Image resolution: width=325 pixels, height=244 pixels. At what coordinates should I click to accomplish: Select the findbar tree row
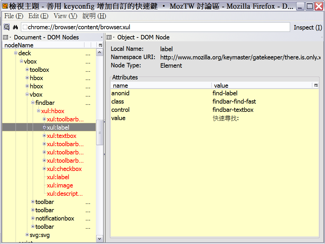tap(49, 103)
